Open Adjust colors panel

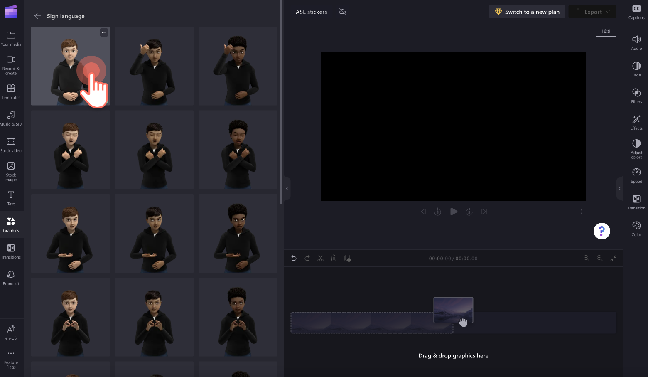coord(636,149)
